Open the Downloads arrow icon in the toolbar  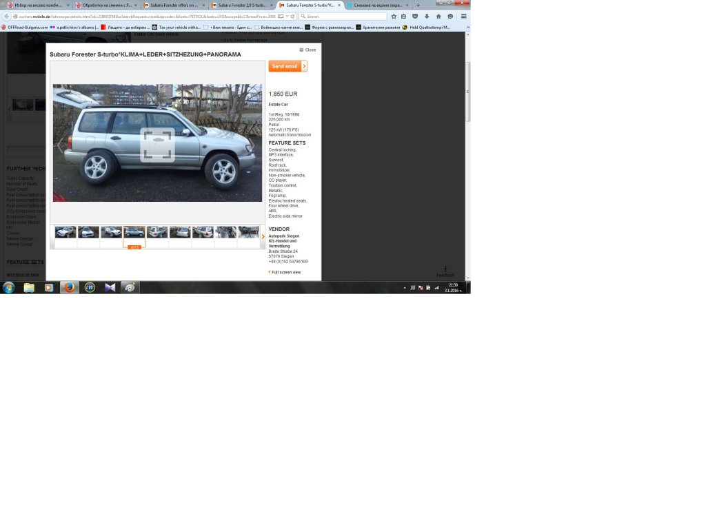[x=427, y=17]
